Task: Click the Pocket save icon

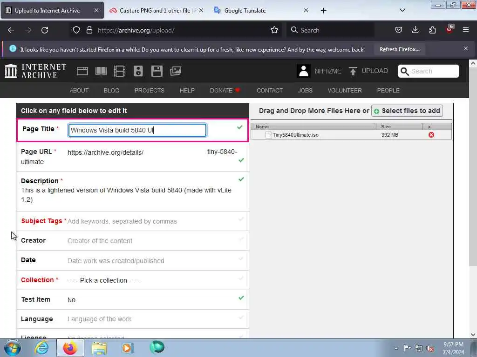Action: click(399, 30)
